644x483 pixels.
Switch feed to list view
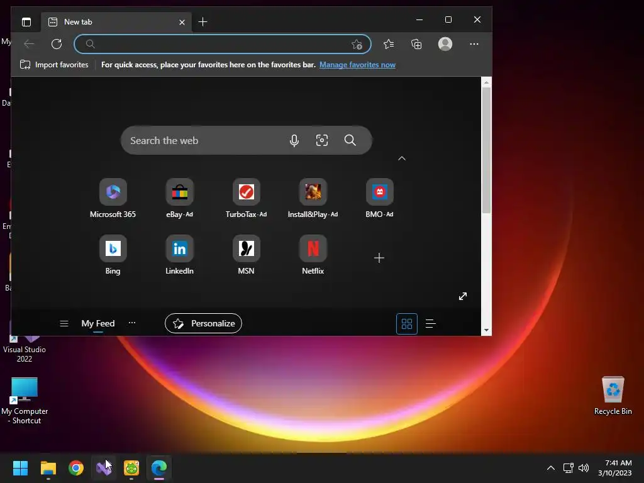(430, 324)
